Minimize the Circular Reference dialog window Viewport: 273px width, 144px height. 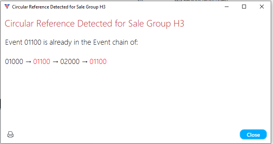227,7
